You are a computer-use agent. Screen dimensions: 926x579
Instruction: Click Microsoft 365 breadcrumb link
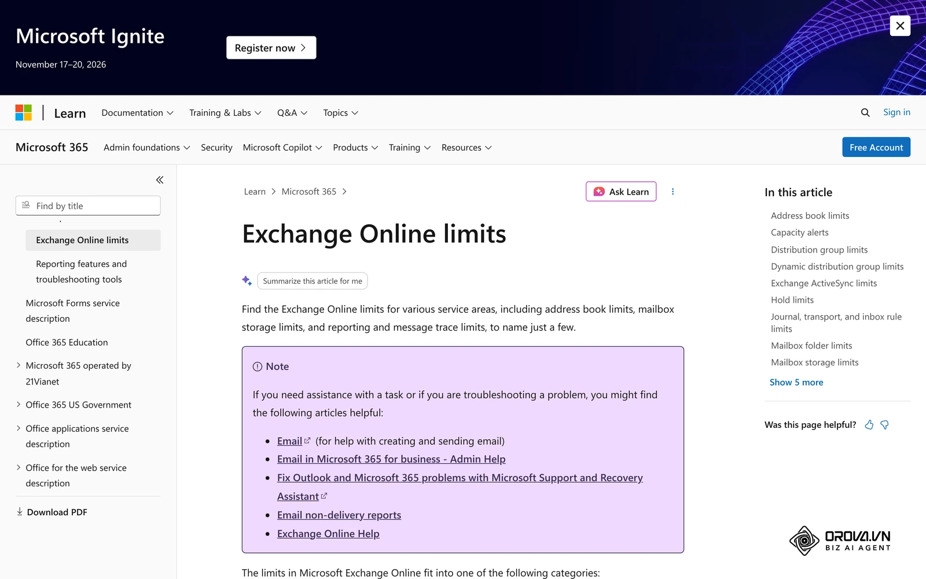coord(309,192)
